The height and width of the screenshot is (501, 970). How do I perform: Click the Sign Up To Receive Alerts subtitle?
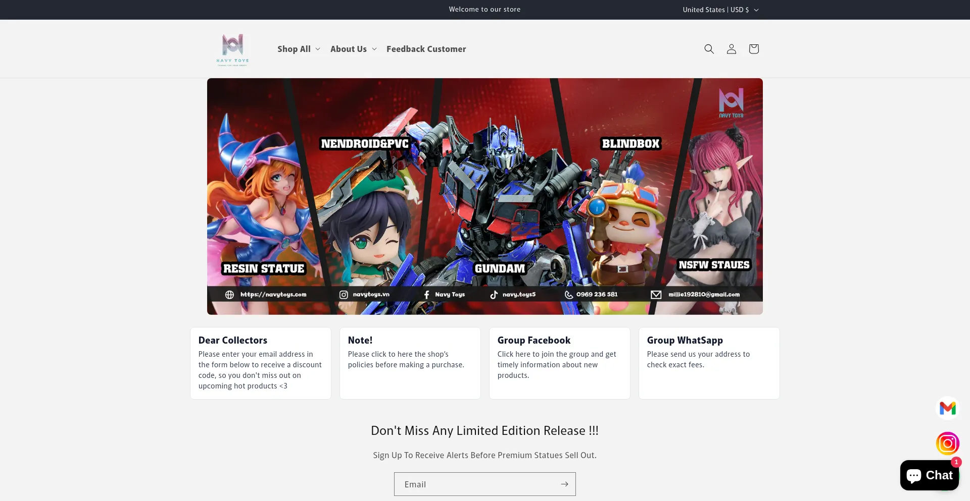(x=485, y=455)
